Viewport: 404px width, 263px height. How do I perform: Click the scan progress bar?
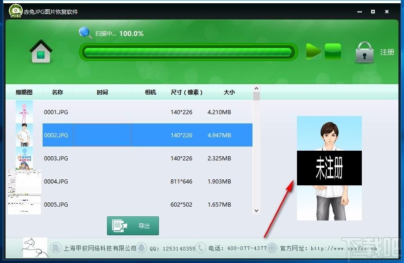tap(188, 52)
